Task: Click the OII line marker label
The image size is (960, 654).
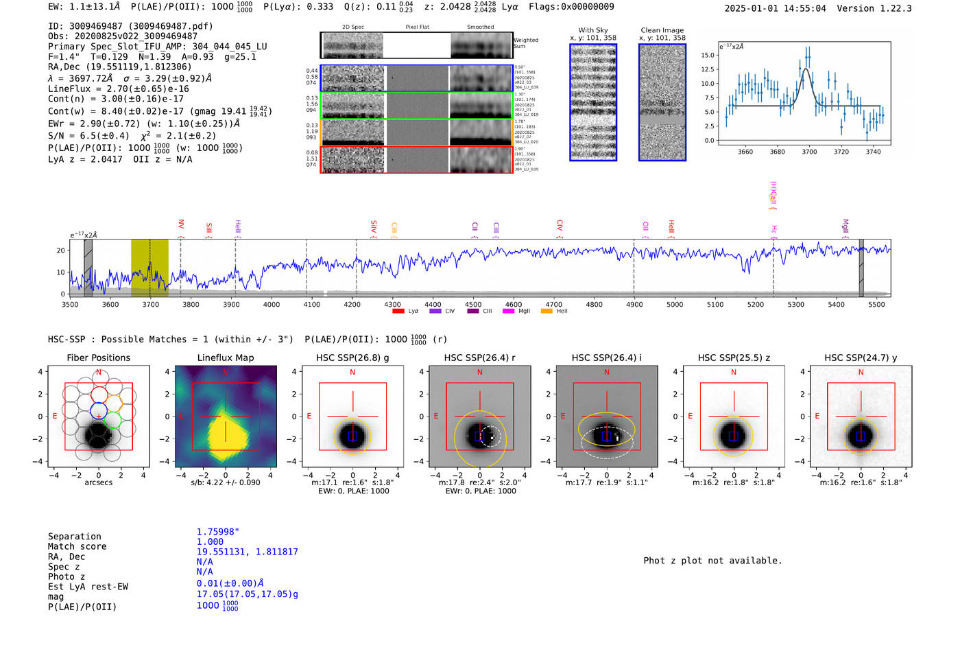Action: click(x=645, y=228)
